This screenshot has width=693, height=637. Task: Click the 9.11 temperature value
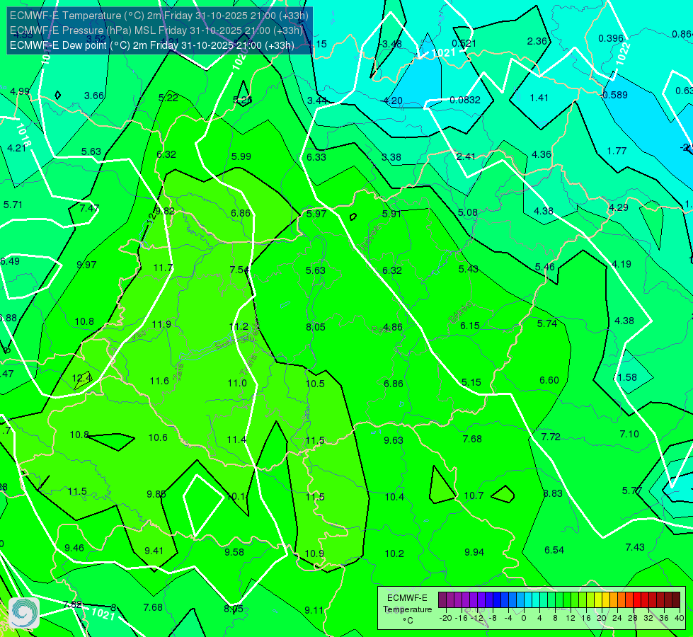(x=314, y=611)
